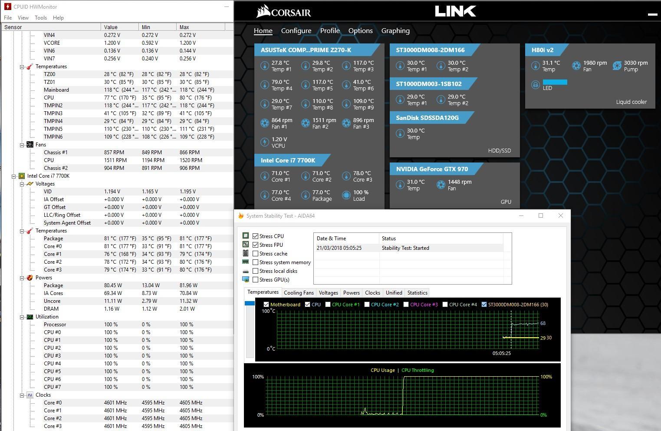This screenshot has width=661, height=431.
Task: Collapse the Utilization tree node
Action: click(x=22, y=317)
